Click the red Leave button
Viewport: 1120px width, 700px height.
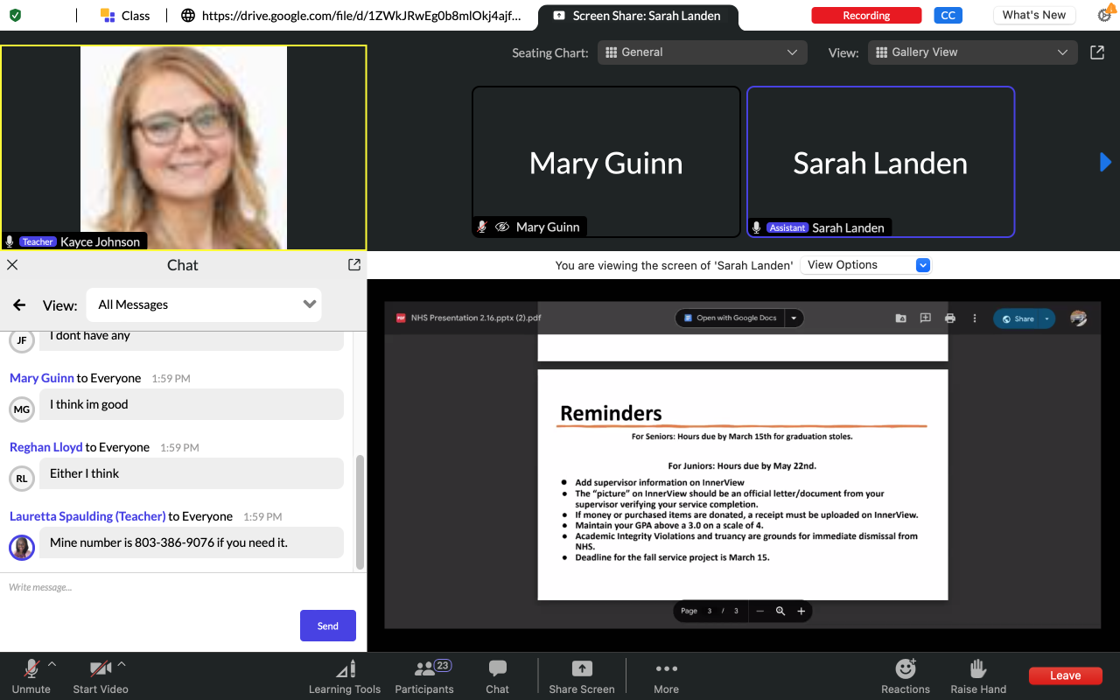click(x=1065, y=675)
